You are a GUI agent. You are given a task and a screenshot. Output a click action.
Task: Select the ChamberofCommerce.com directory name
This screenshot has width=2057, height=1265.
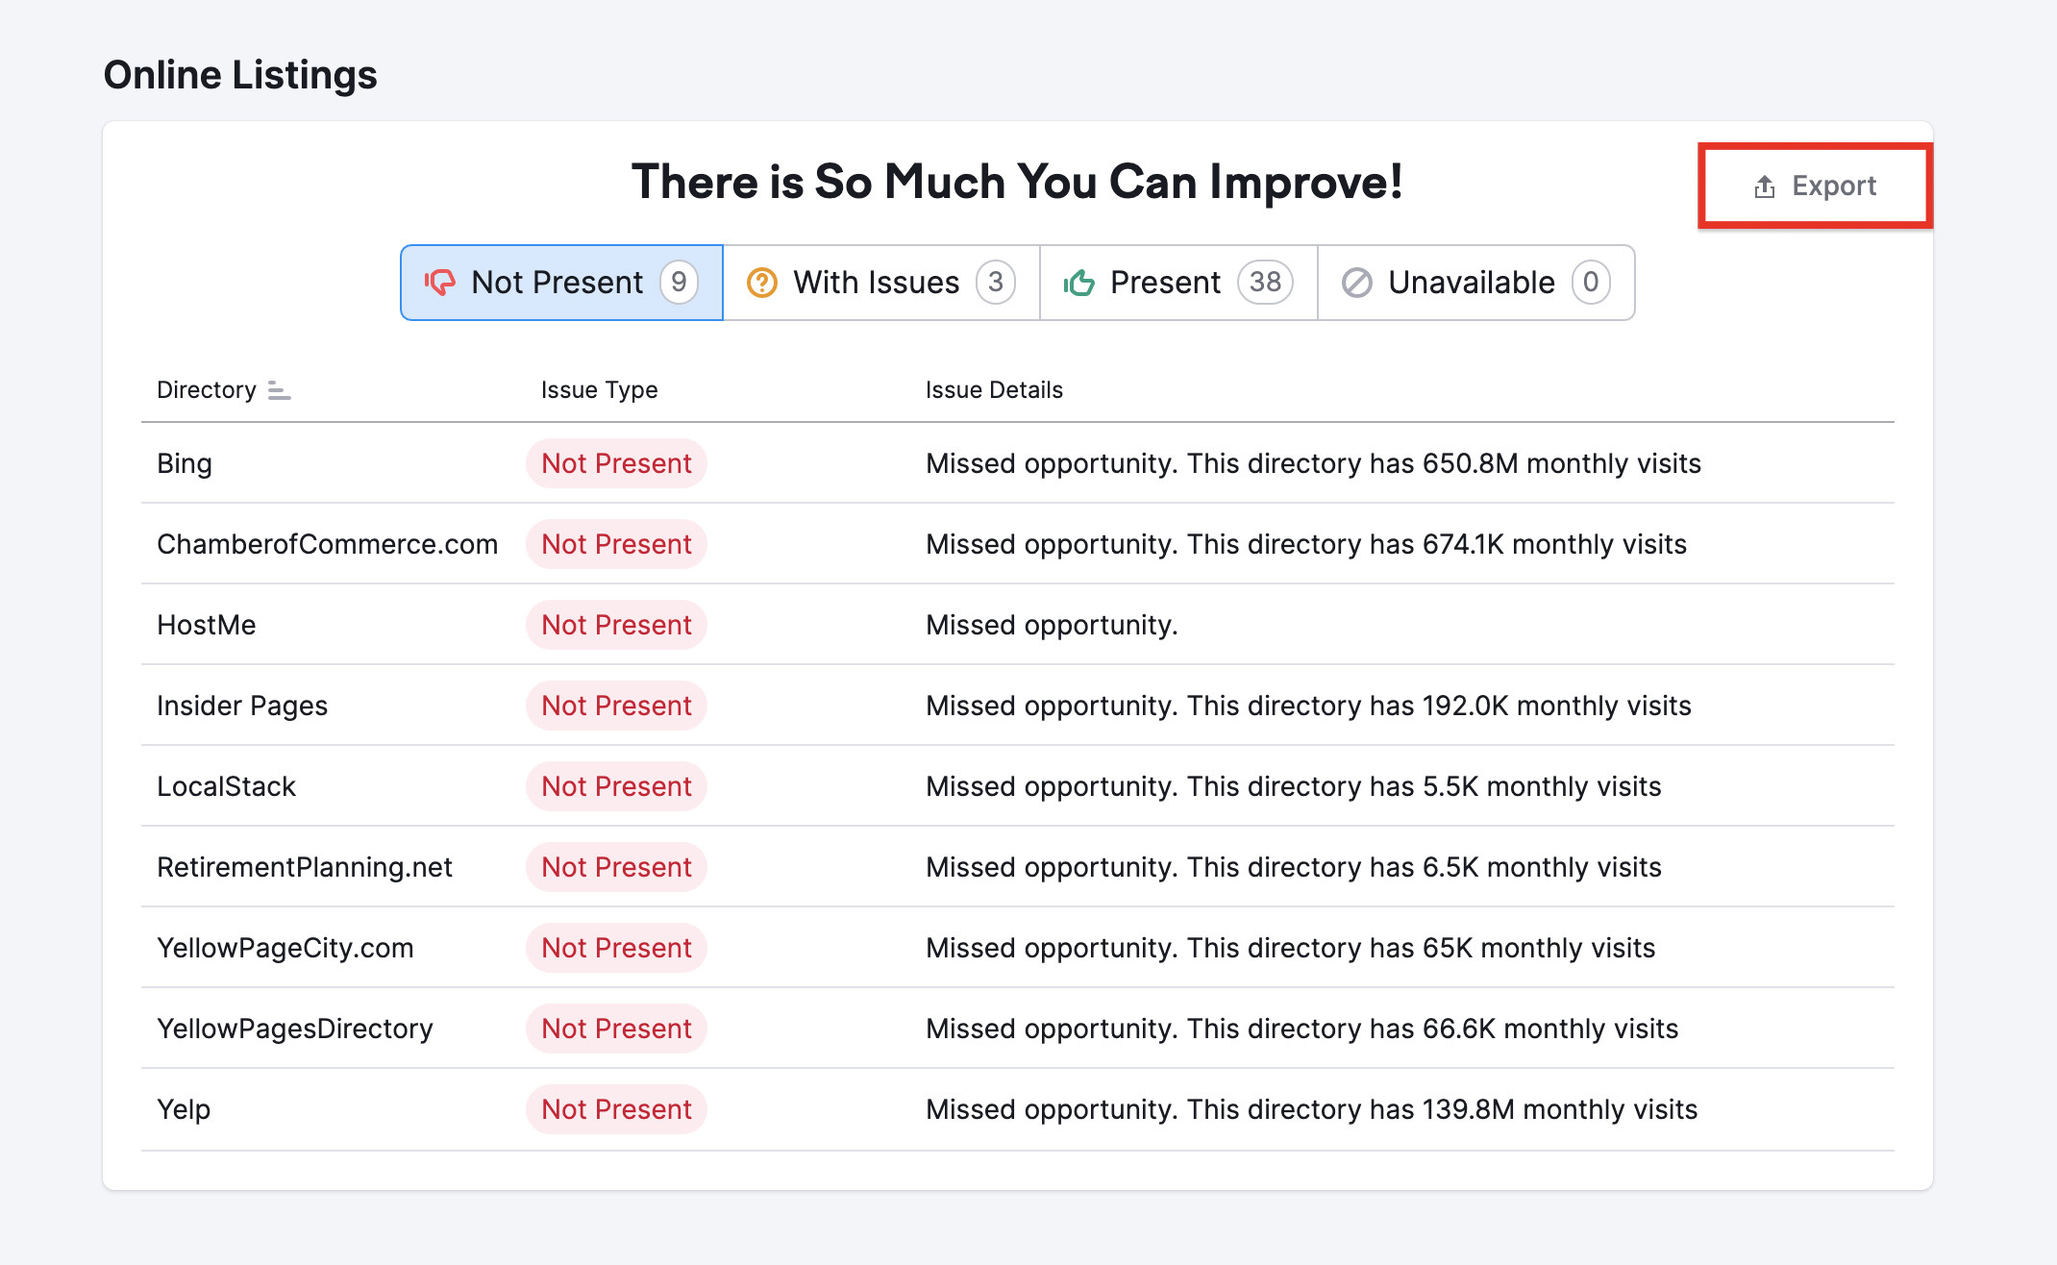pyautogui.click(x=328, y=544)
